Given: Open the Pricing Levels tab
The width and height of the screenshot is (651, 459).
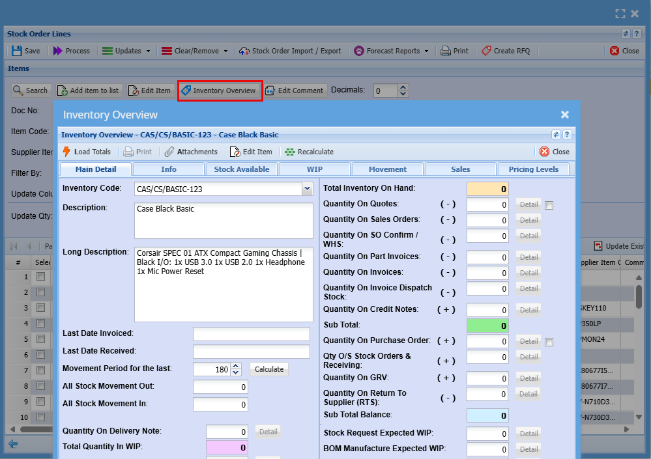Looking at the screenshot, I should coord(533,169).
